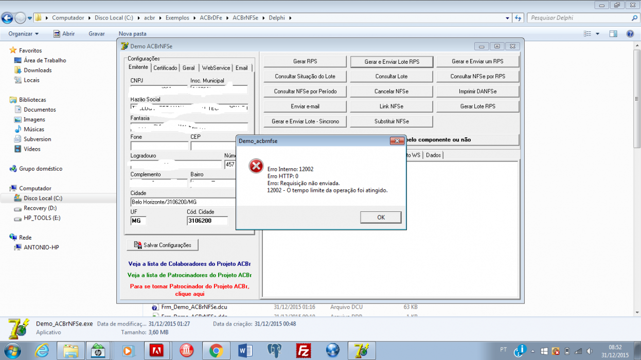This screenshot has width=641, height=360.
Task: Click Gerar e Enviar Lote - Sincrono
Action: pos(305,121)
